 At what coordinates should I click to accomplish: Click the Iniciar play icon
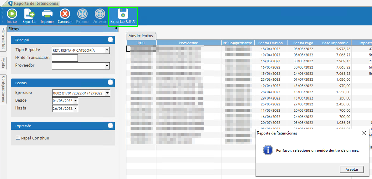(12, 14)
